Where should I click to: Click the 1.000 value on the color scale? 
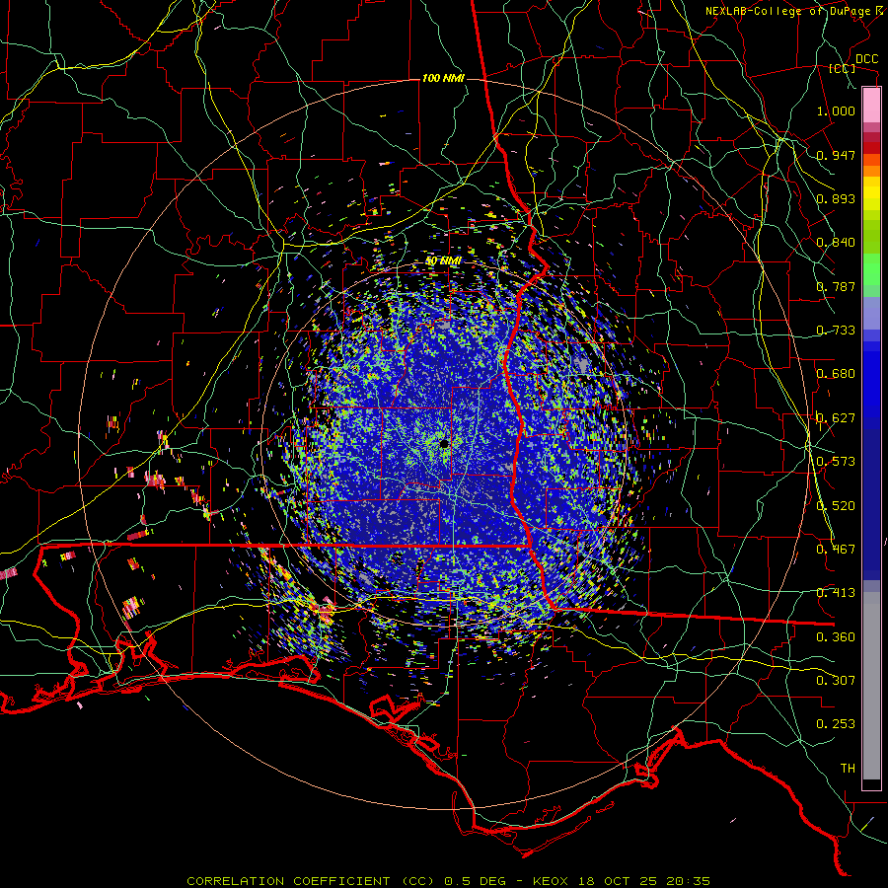[836, 111]
